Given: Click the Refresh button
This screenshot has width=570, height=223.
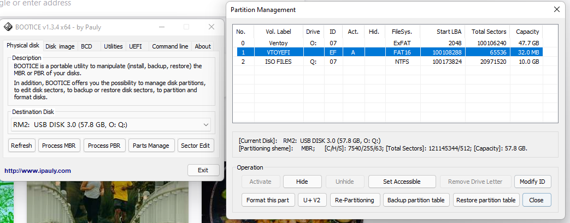Looking at the screenshot, I should tap(21, 146).
